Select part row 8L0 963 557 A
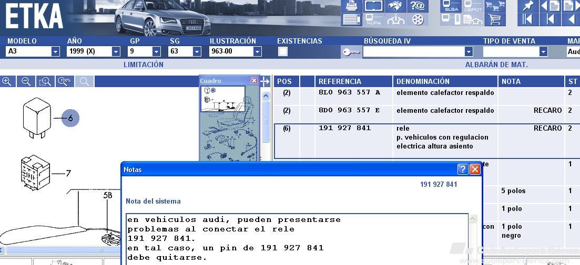The width and height of the screenshot is (580, 265). (x=349, y=93)
